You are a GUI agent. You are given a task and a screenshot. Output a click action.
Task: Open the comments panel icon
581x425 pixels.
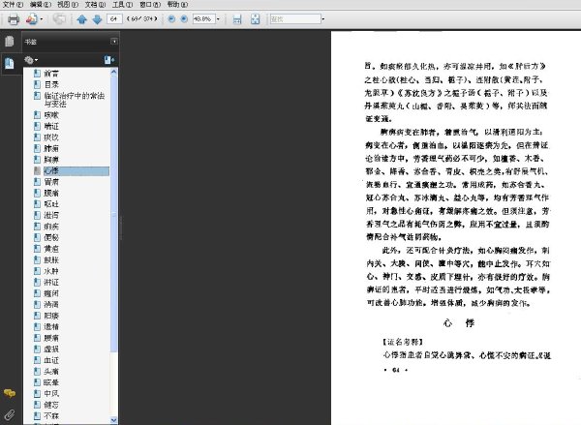[10, 393]
